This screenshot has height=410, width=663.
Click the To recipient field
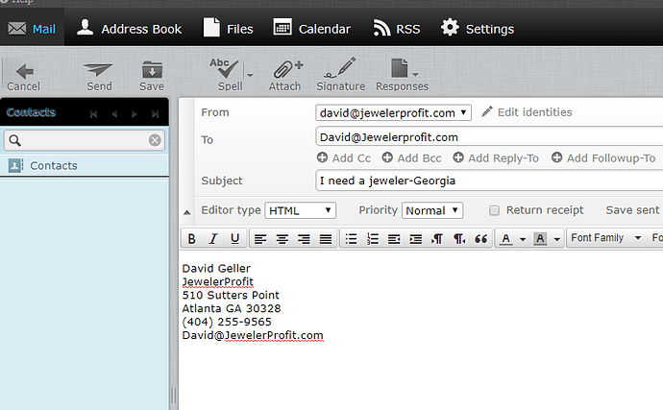point(489,137)
